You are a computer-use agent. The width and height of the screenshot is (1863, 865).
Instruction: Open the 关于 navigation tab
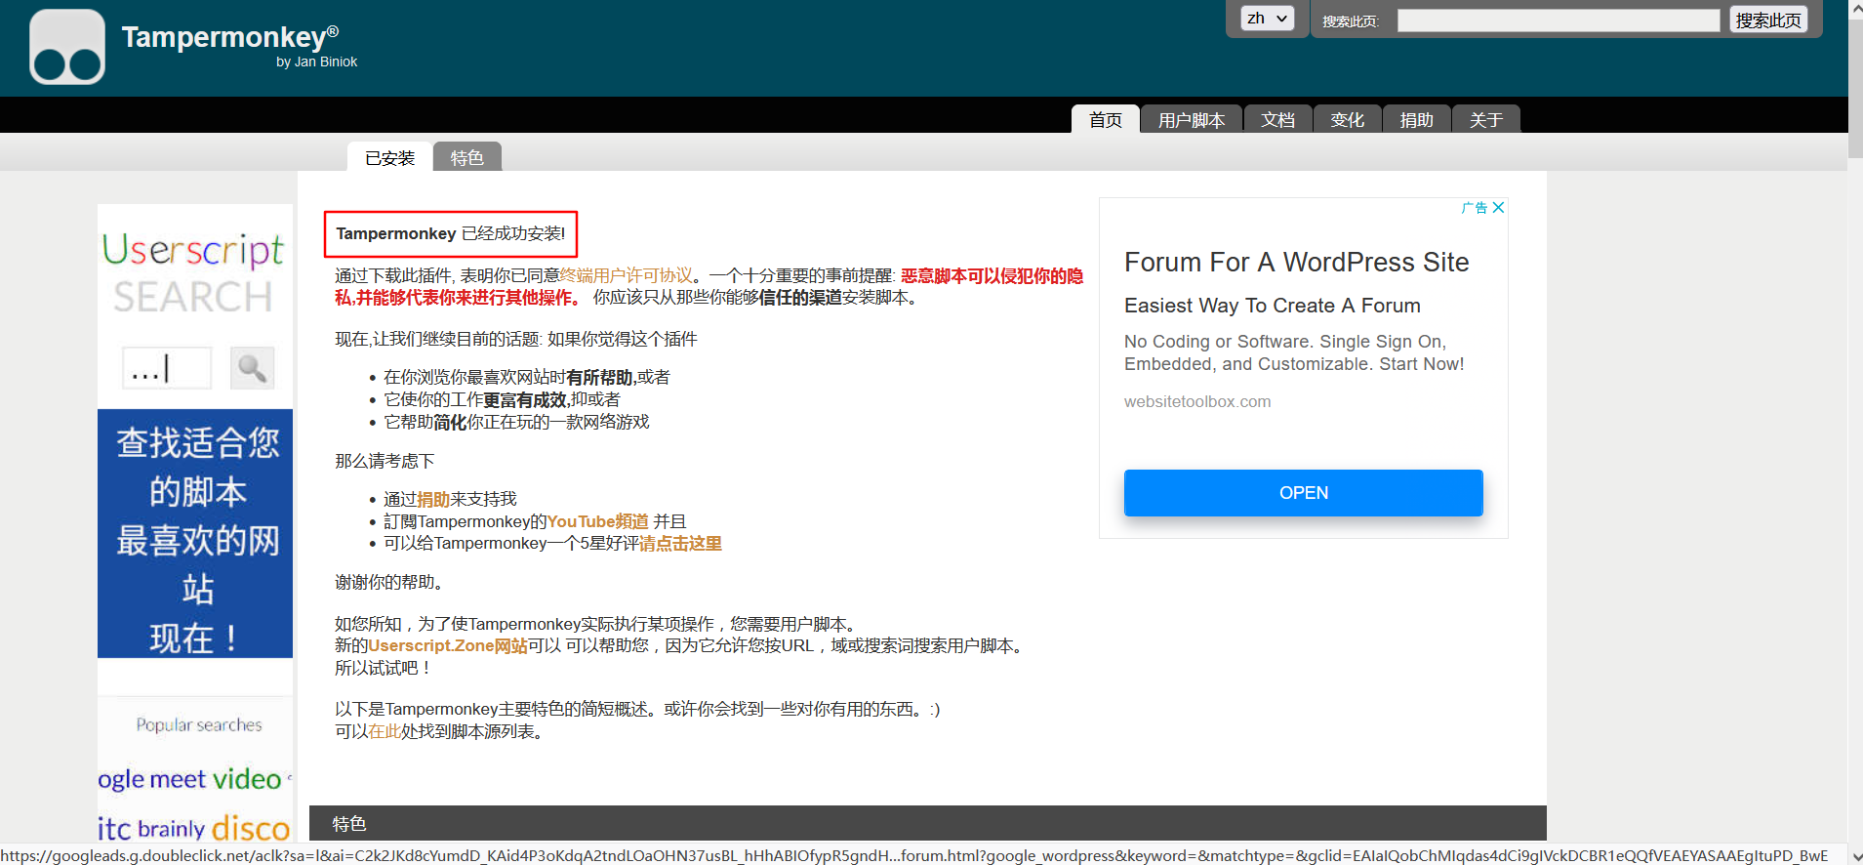pos(1485,119)
